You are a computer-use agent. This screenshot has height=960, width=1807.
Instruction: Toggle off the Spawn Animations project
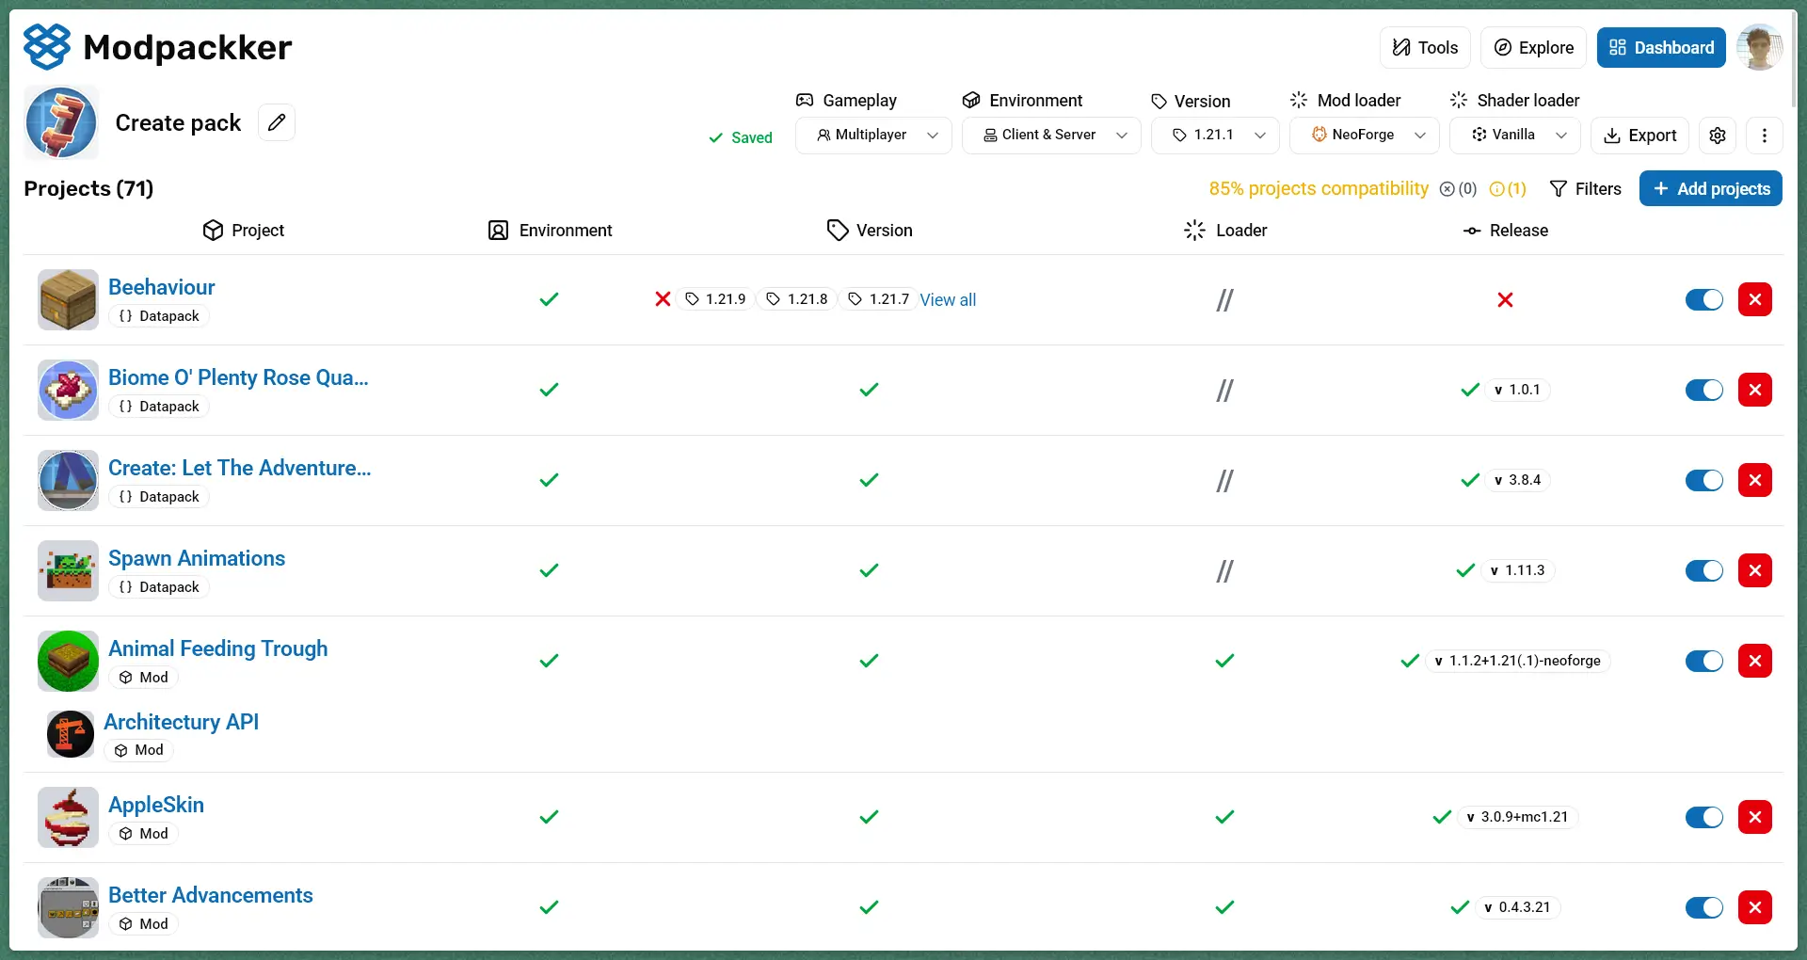pyautogui.click(x=1703, y=570)
